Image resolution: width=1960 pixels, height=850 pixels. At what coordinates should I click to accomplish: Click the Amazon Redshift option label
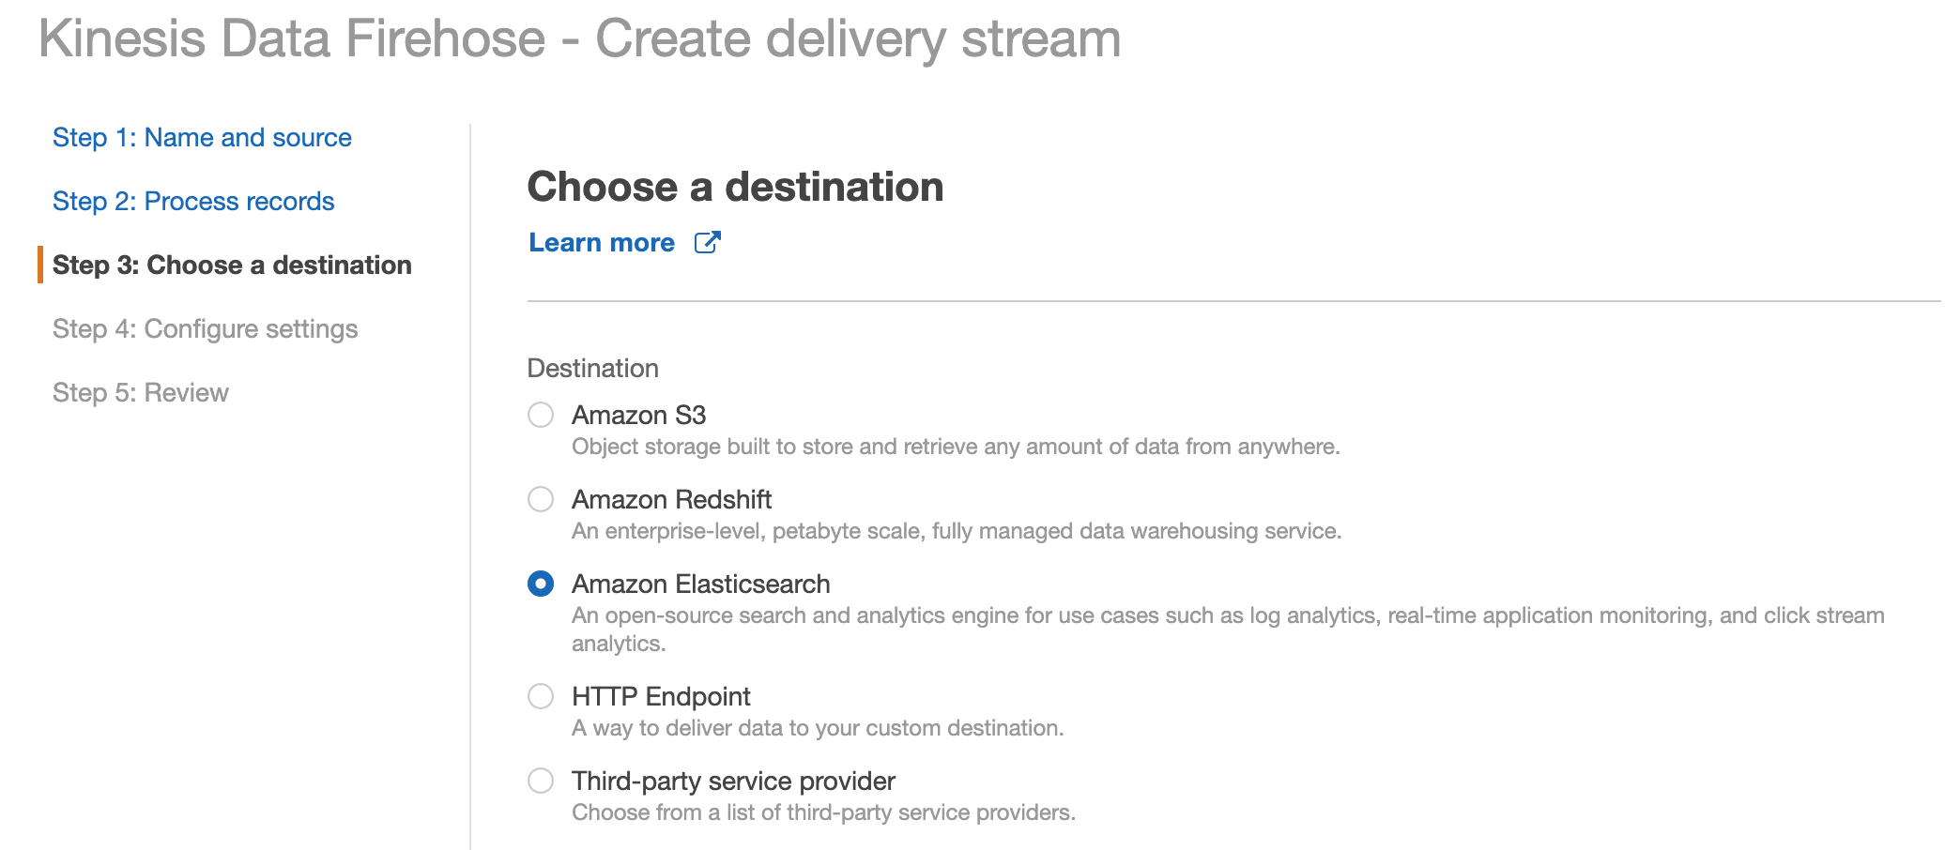coord(671,499)
